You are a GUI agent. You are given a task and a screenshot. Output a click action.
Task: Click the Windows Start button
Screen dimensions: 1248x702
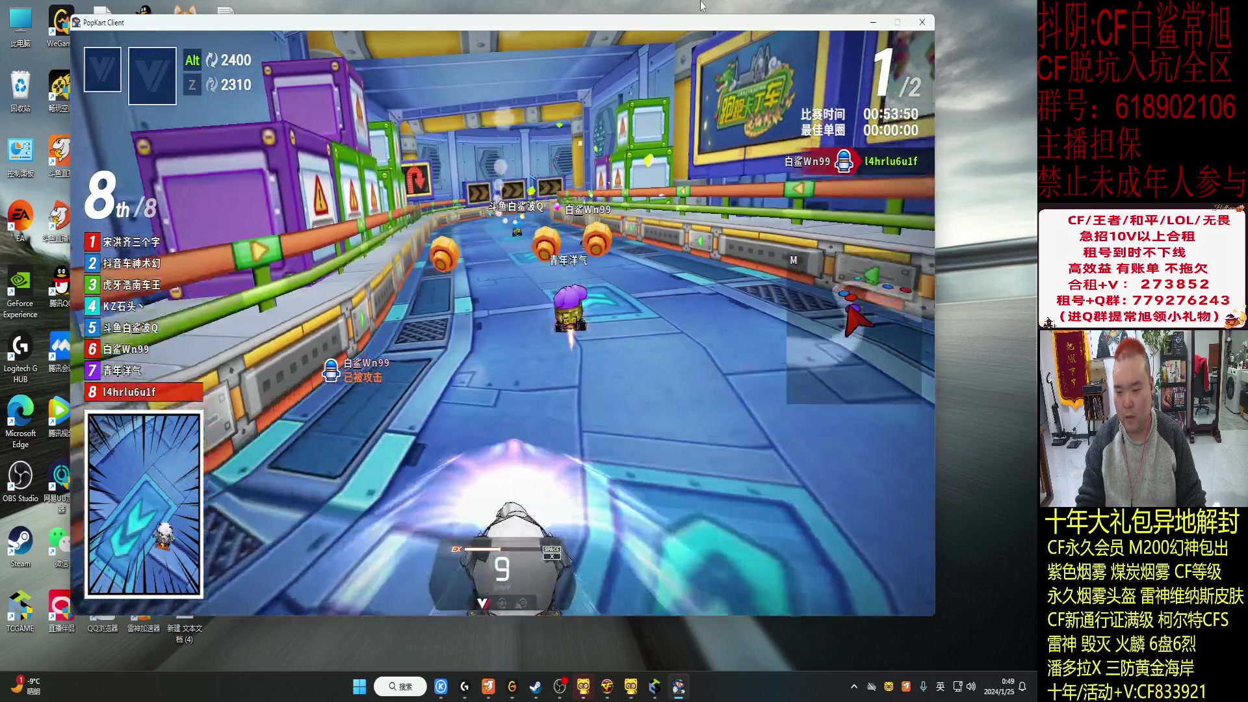click(x=359, y=686)
